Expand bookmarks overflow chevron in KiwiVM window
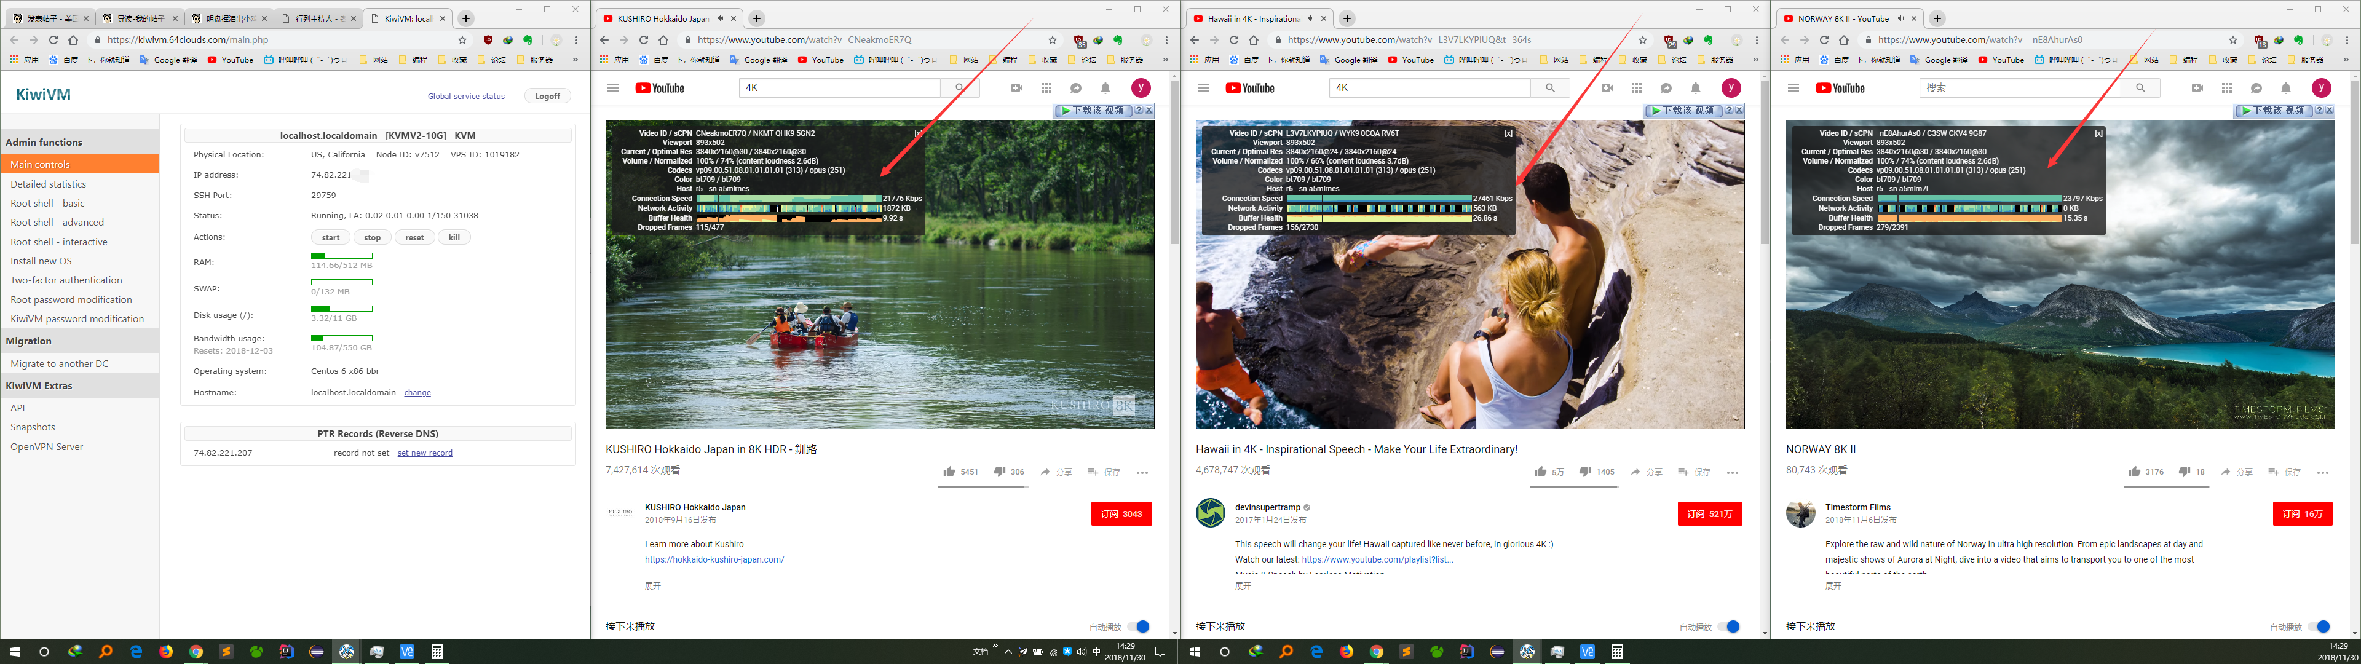Viewport: 2361px width, 664px height. coord(575,60)
